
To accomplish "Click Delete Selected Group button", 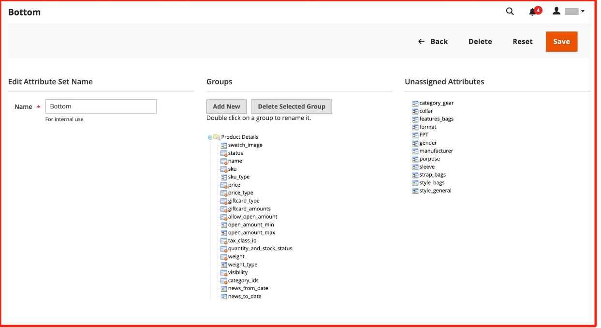I will tap(292, 106).
